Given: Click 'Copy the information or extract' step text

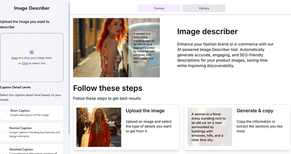Looking at the screenshot, I should pyautogui.click(x=259, y=126).
